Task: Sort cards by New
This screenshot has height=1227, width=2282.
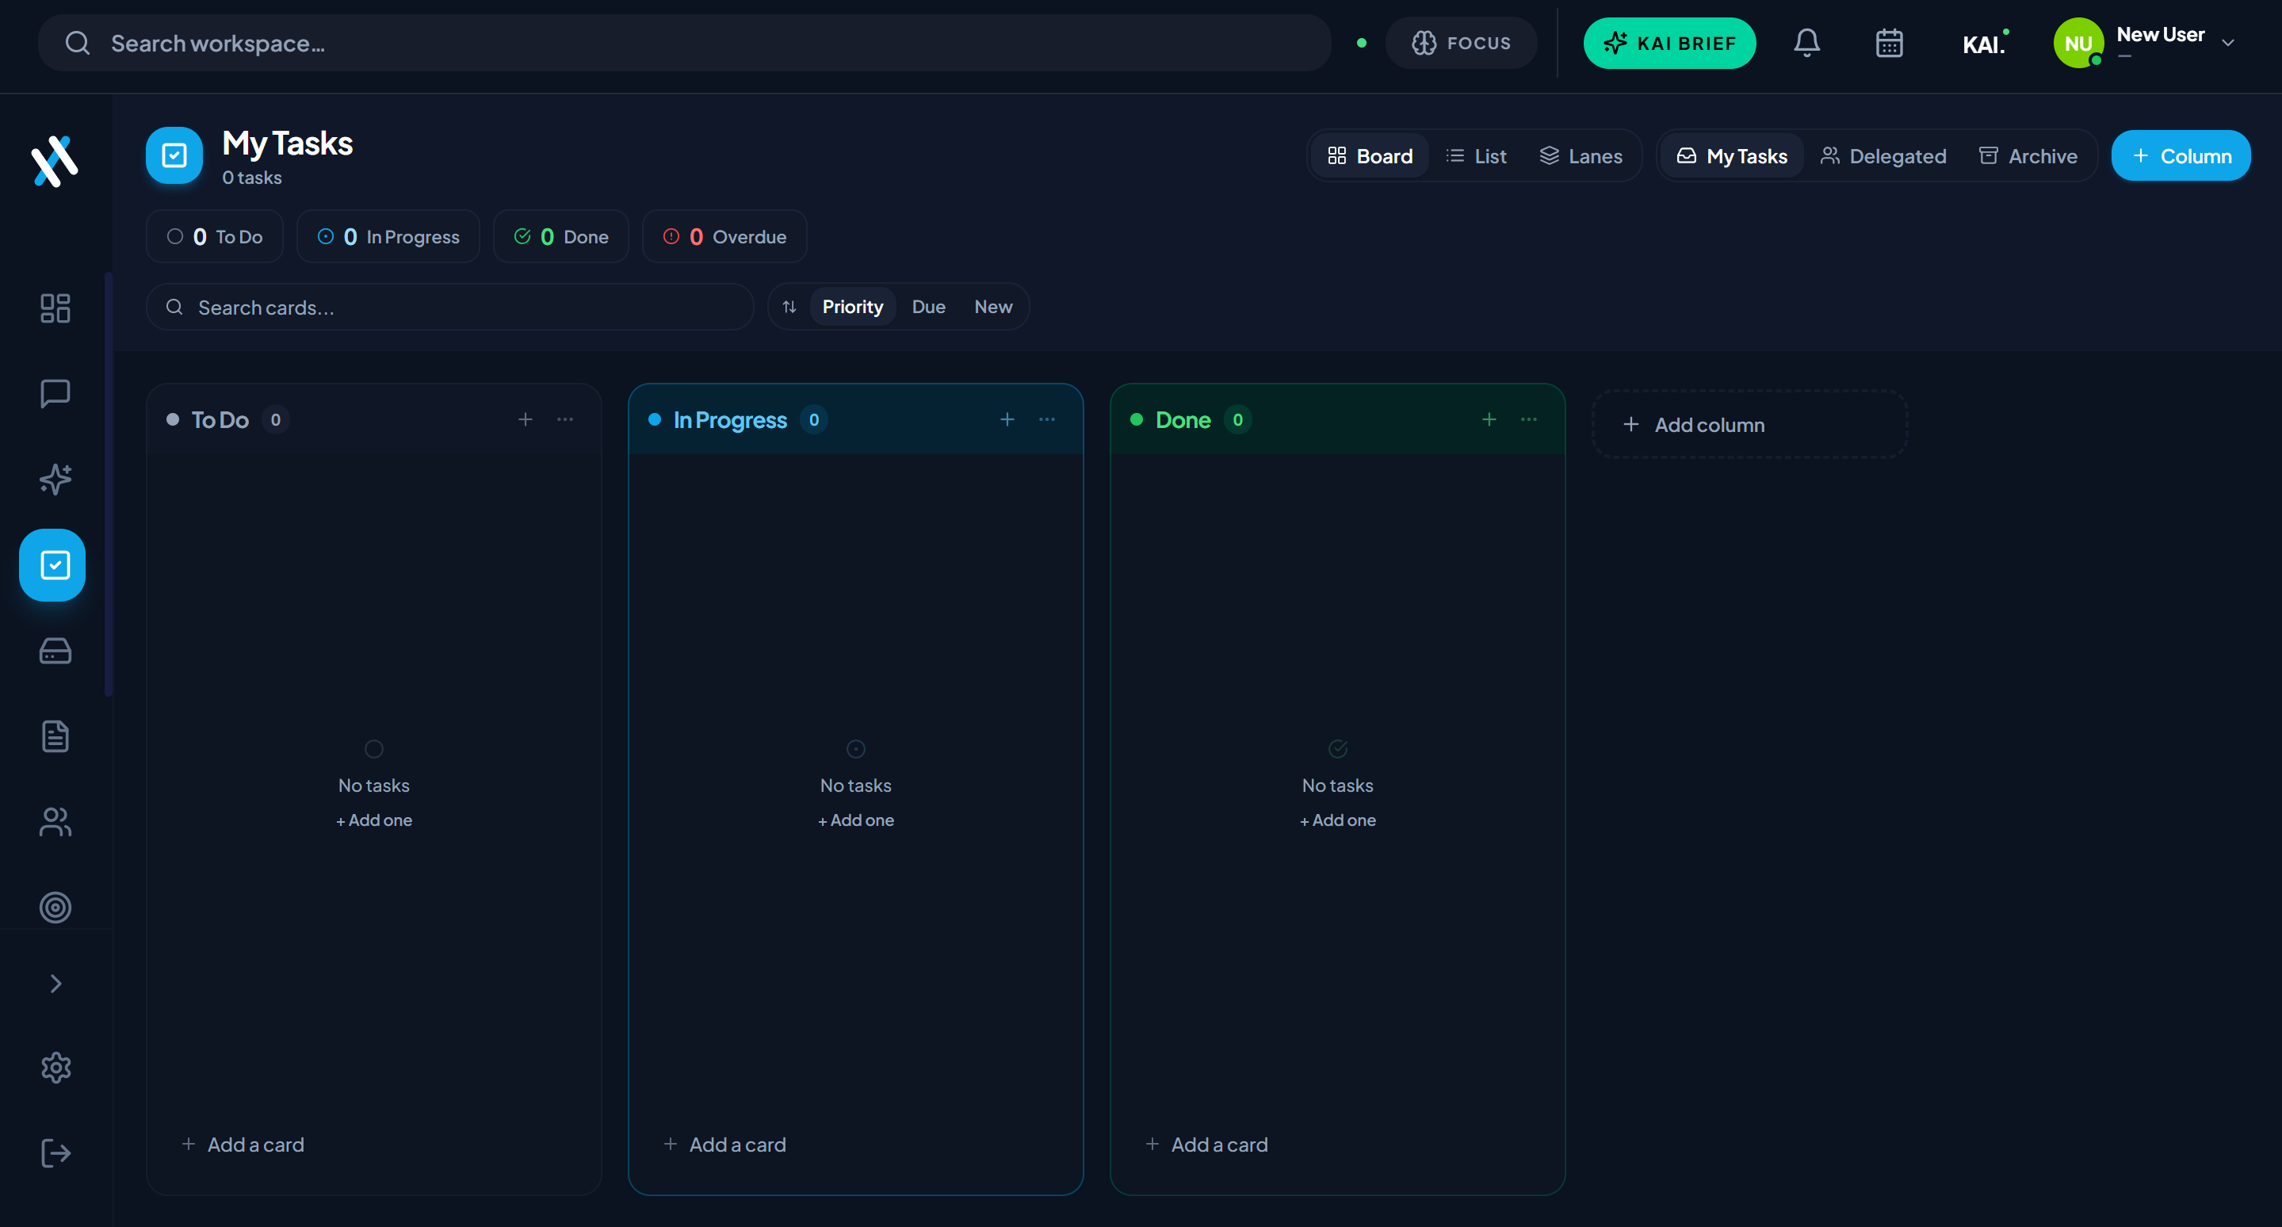Action: [x=993, y=307]
